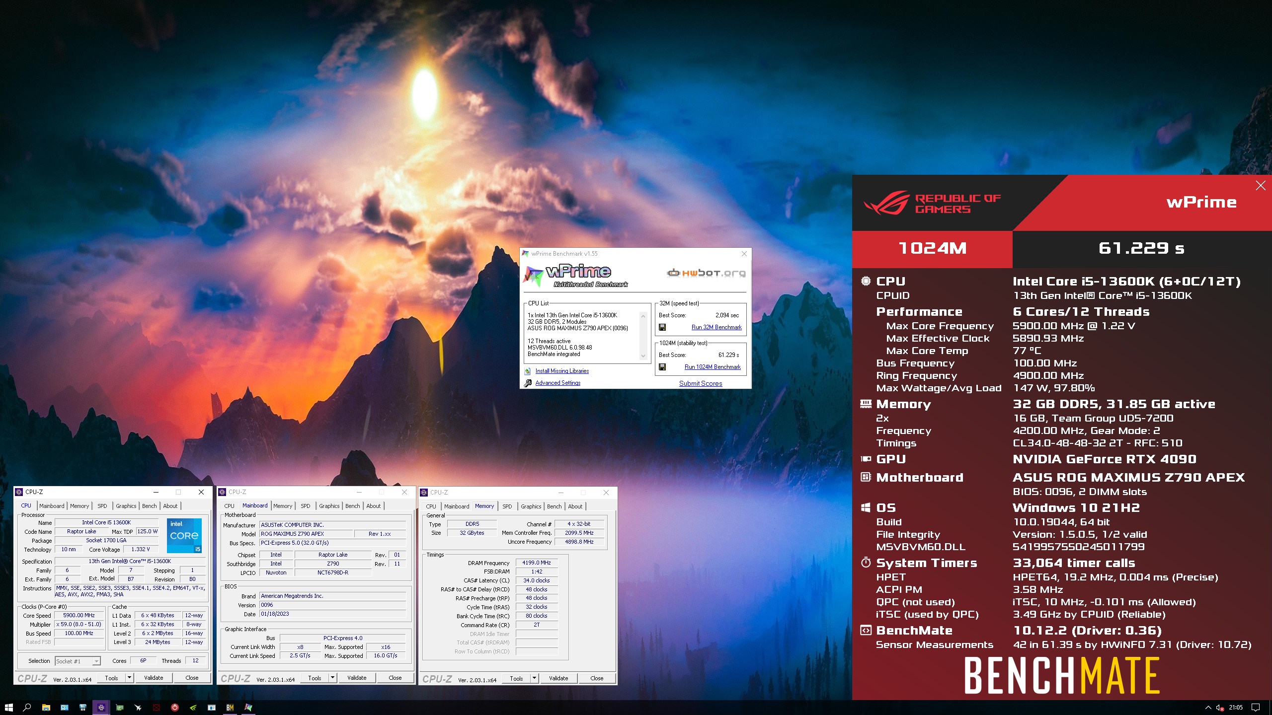Click the Intel Core i5 logo in CPU-Z

184,536
